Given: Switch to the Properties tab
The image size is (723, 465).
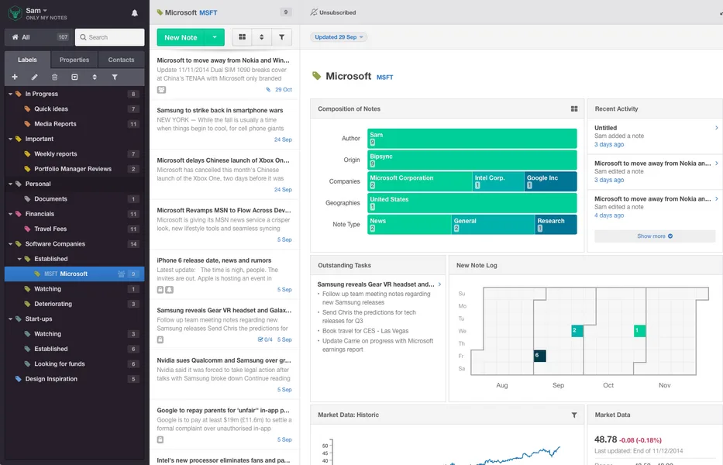Looking at the screenshot, I should [74, 60].
